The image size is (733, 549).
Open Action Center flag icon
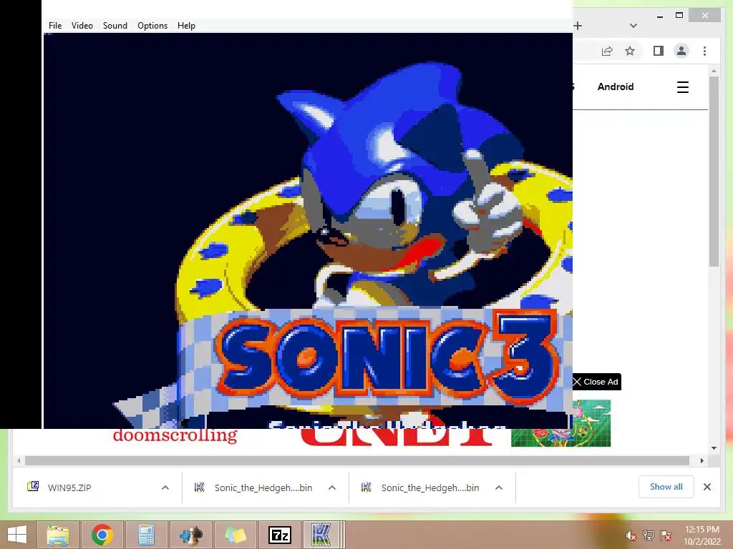point(666,535)
